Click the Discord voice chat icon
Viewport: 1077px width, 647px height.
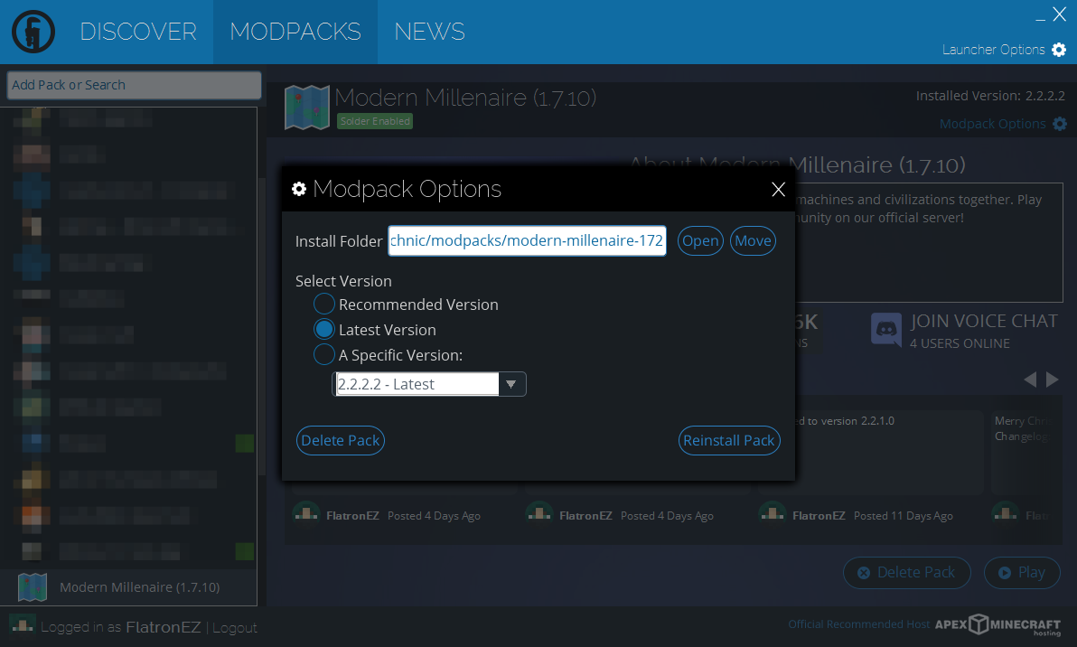tap(886, 330)
